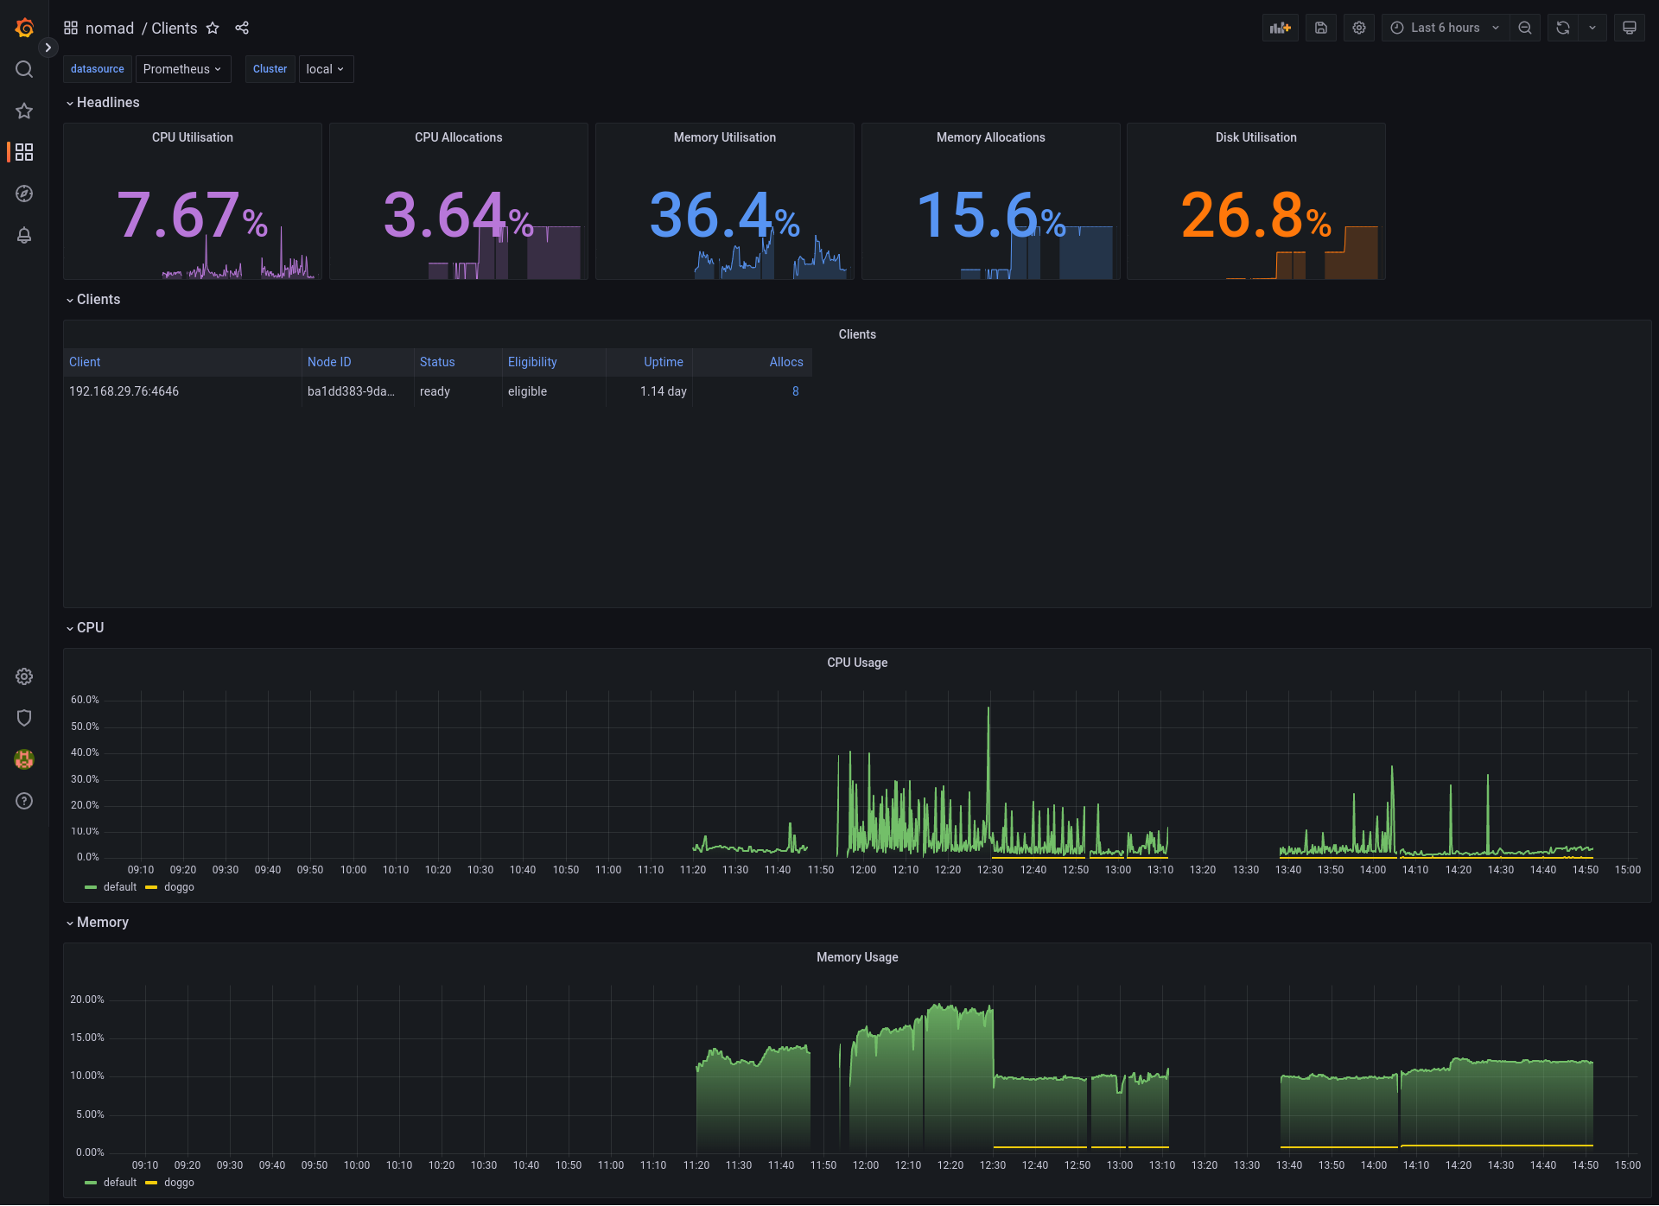Refresh the dashboard
1659x1206 pixels.
coord(1562,28)
